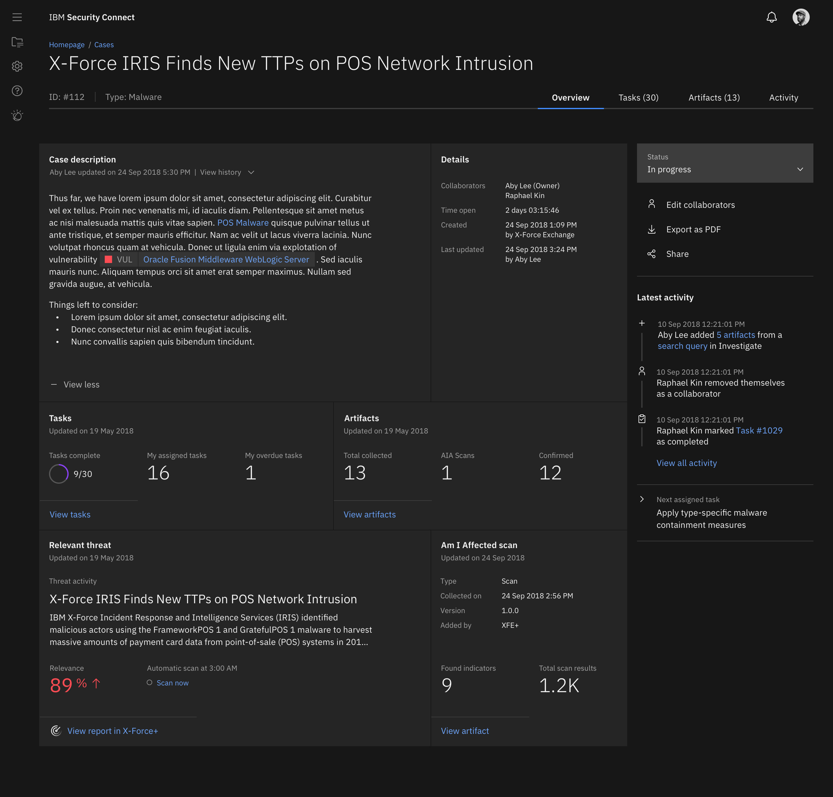Click the IBM Security Connect title
The height and width of the screenshot is (797, 833).
[92, 17]
